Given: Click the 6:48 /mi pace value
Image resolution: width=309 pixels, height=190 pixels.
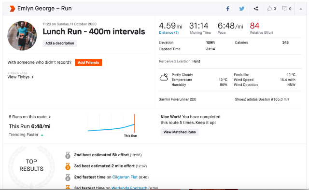Looking at the screenshot, I should 230,26.
